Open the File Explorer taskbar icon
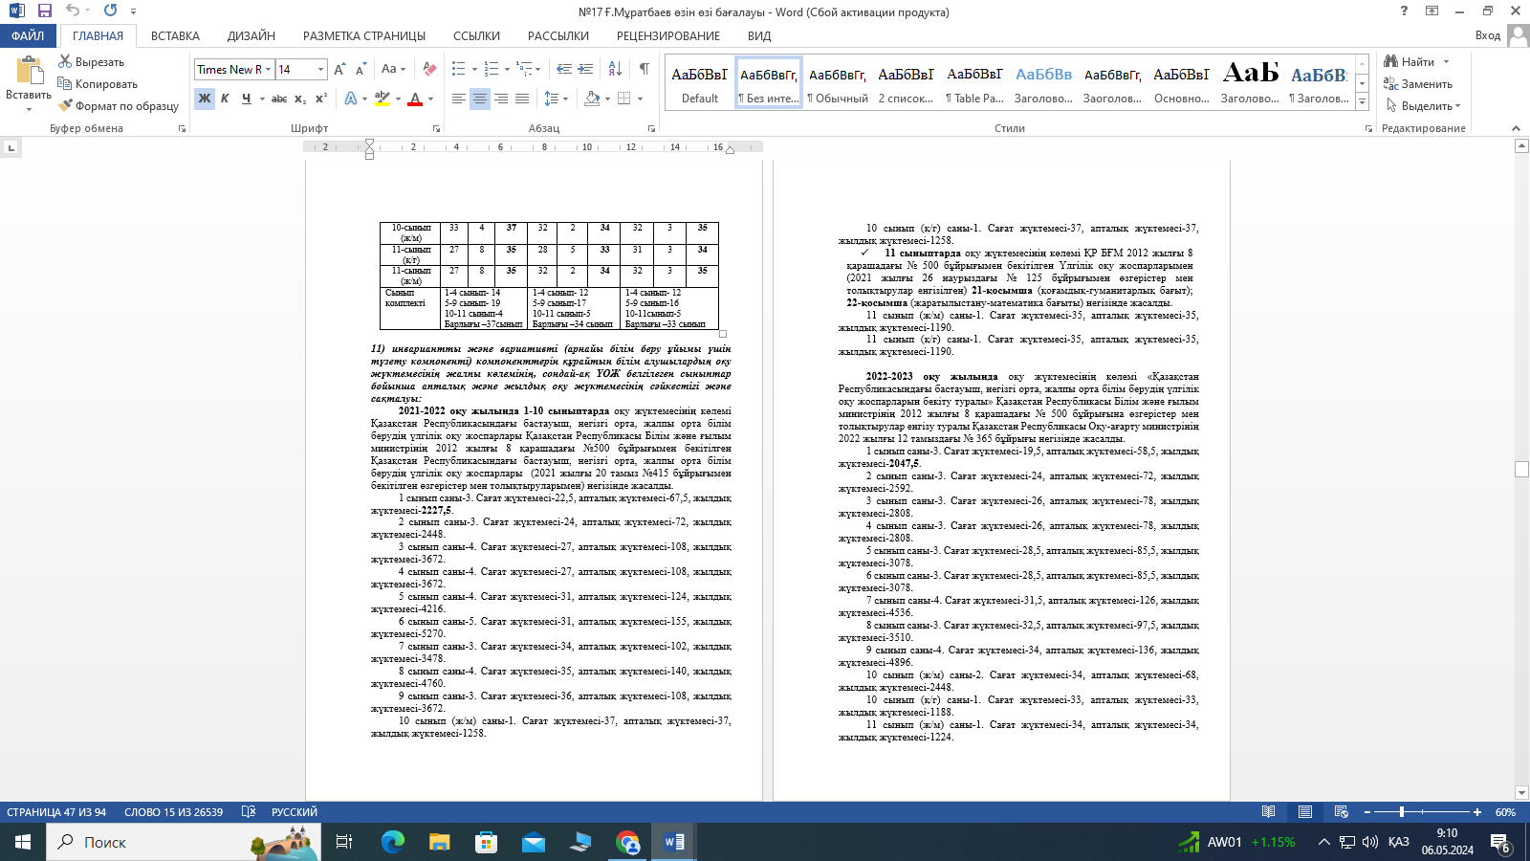Image resolution: width=1530 pixels, height=861 pixels. click(439, 842)
